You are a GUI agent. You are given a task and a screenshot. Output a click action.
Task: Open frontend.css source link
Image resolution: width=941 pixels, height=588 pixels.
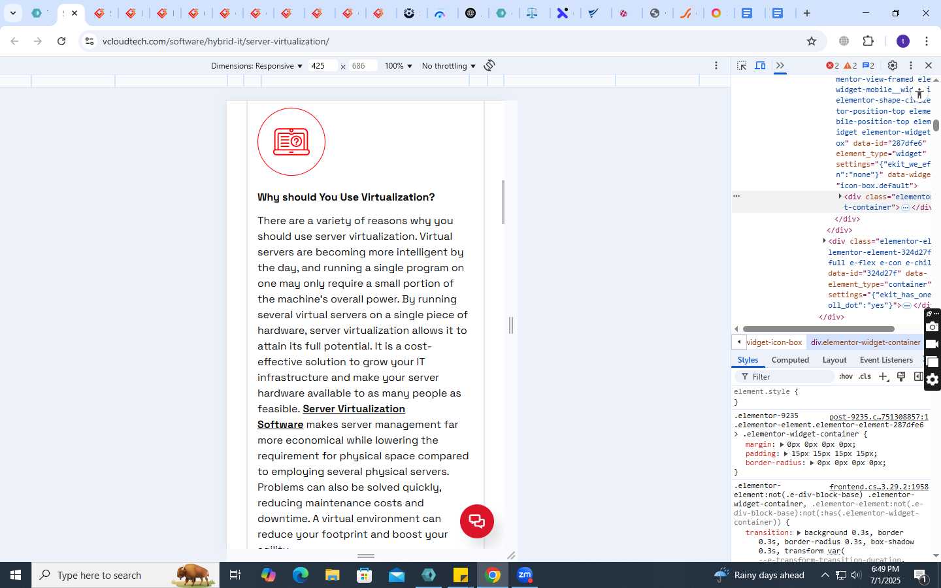tap(878, 487)
